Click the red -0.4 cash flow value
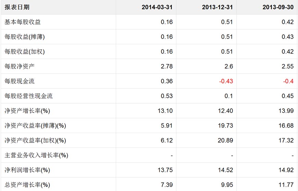The width and height of the screenshot is (298, 191). 288,81
